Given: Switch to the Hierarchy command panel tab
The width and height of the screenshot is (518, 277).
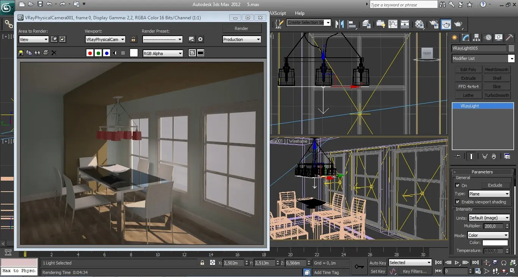Looking at the screenshot, I should click(x=477, y=38).
